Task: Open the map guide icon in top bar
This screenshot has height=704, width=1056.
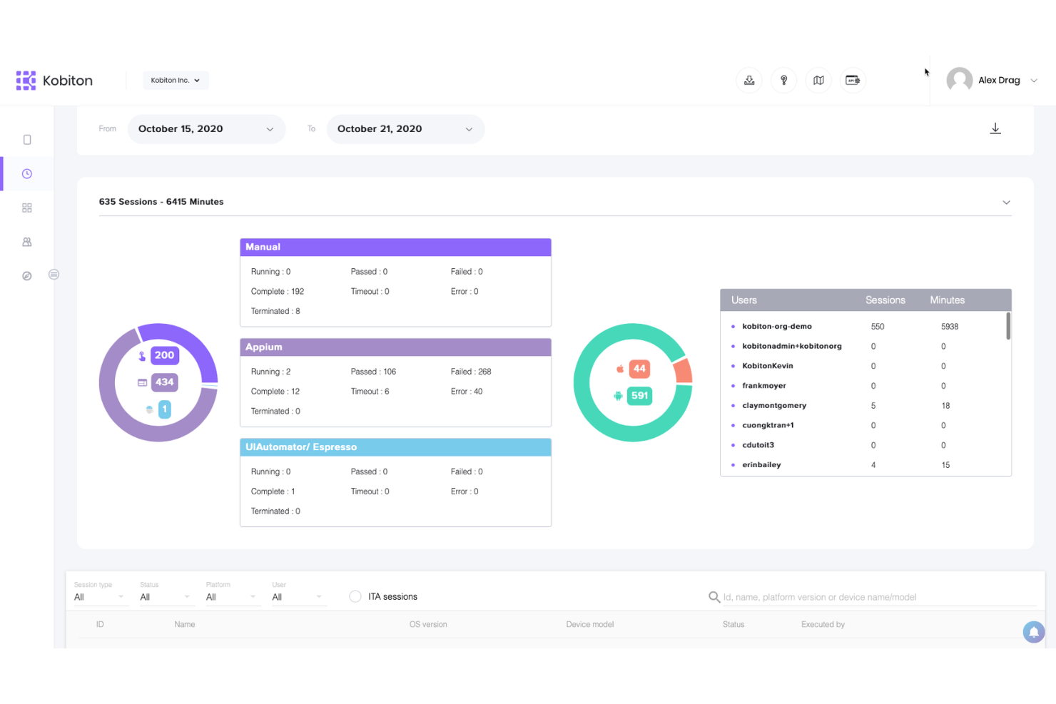Action: tap(818, 80)
